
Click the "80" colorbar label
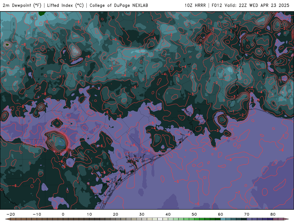[273, 214]
